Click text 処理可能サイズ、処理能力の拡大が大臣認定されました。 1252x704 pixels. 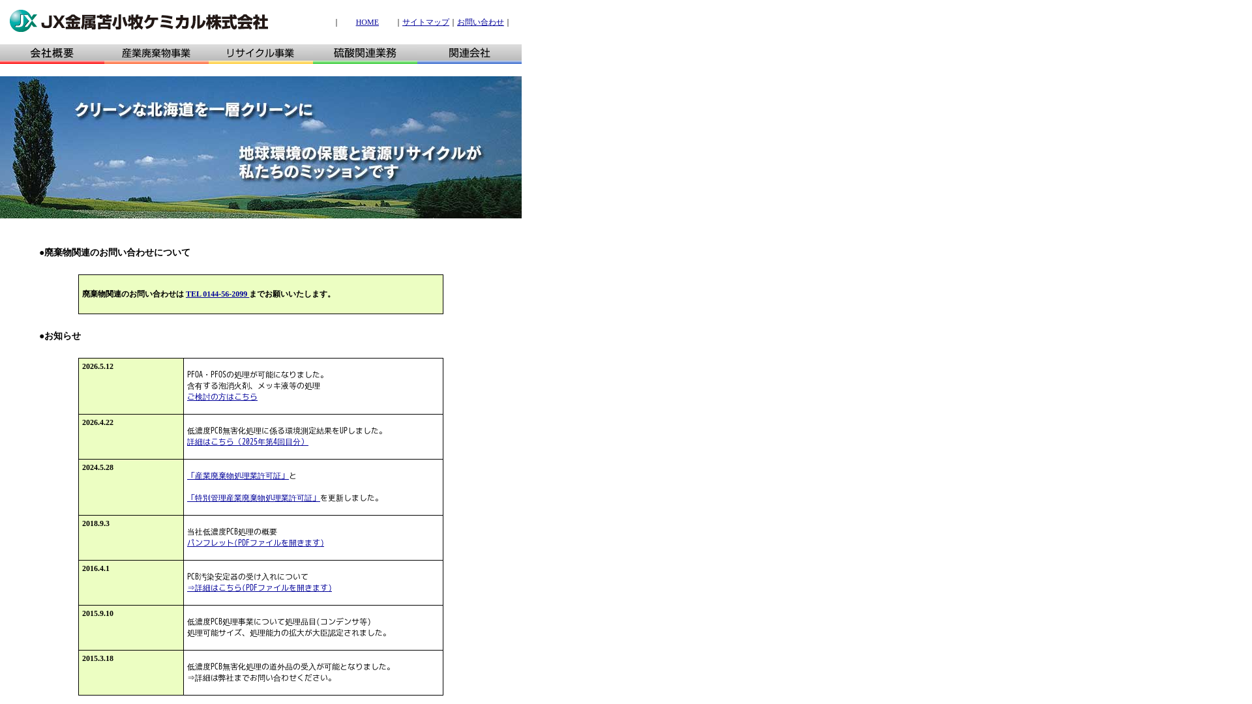point(289,633)
